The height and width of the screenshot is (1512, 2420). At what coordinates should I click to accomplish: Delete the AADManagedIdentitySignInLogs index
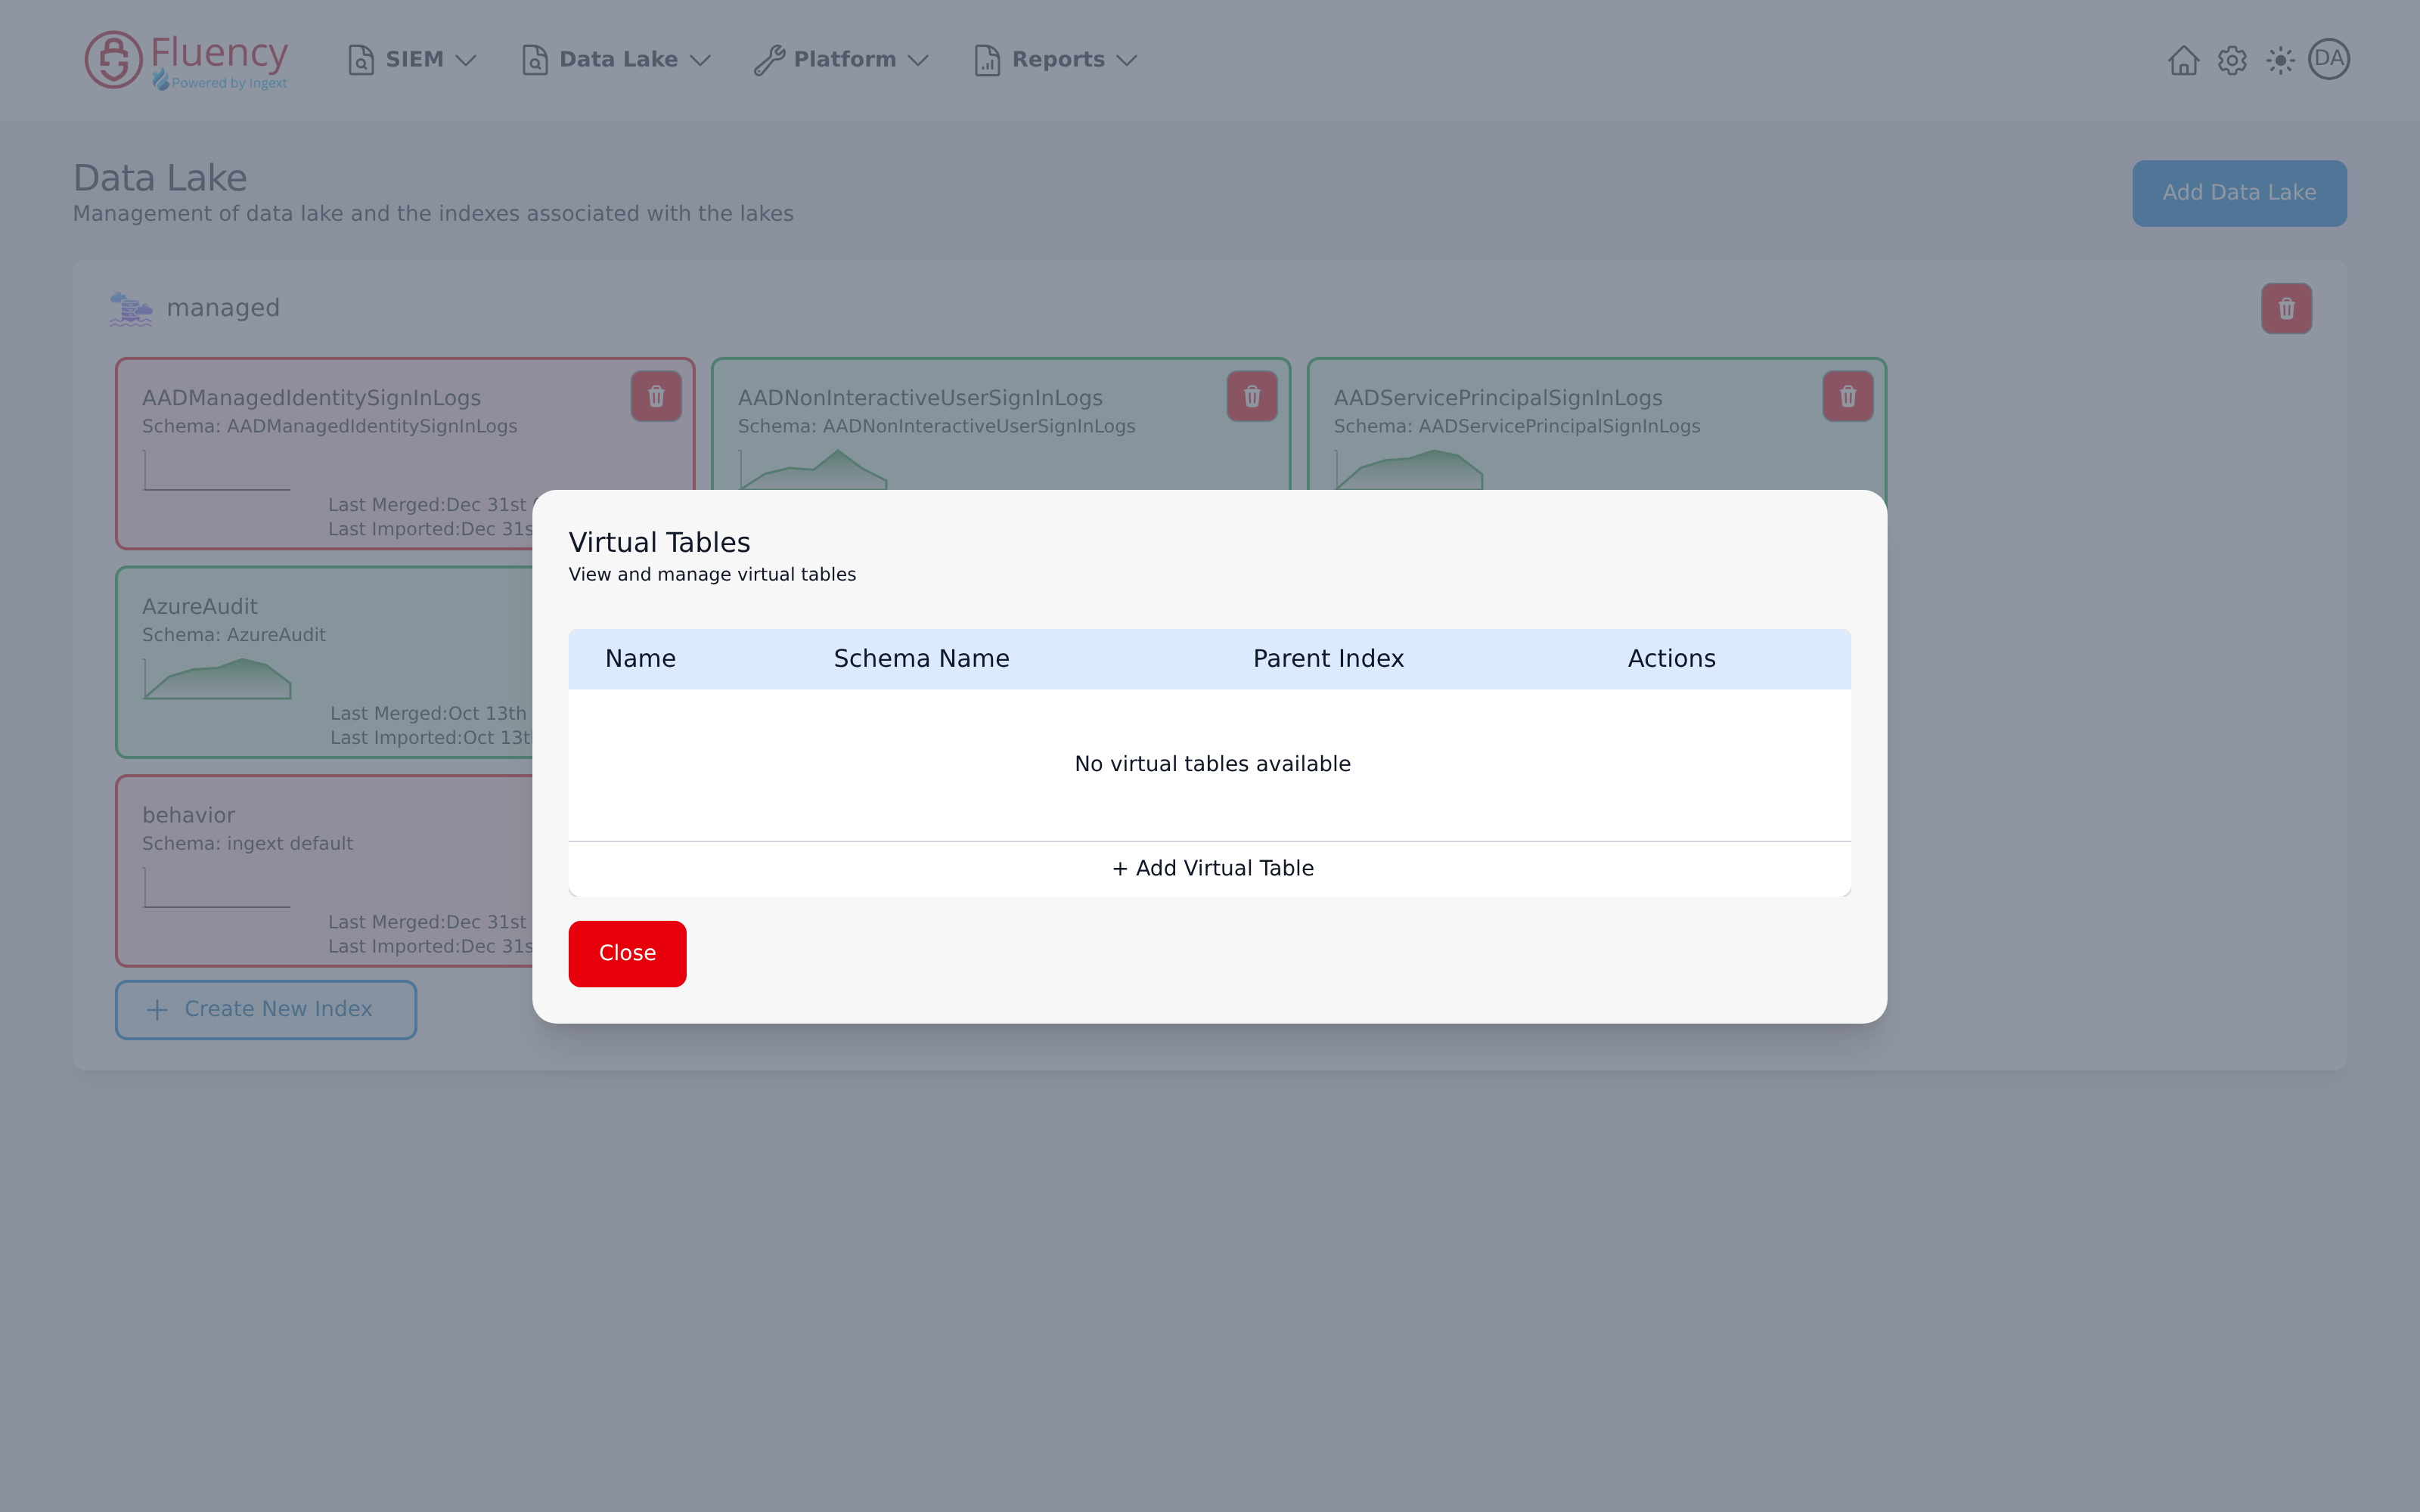656,396
